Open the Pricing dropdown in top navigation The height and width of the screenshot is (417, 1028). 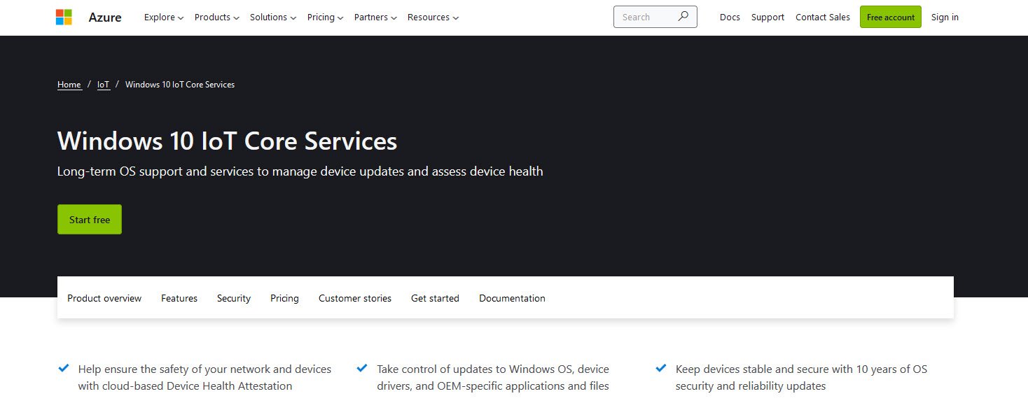(x=326, y=17)
